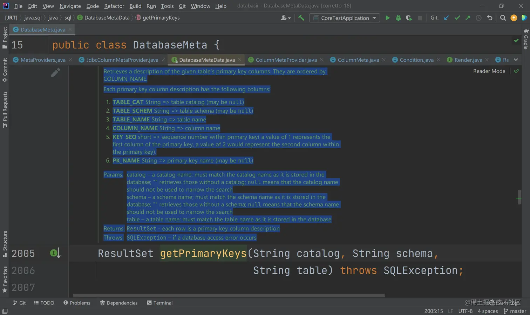Toggle tool window bars in status corner

5,311
